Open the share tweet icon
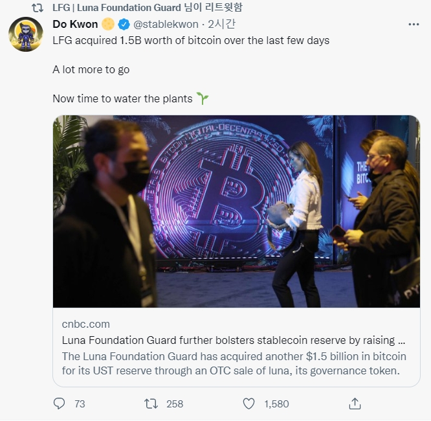Screen dimensions: 431x421 (355, 404)
